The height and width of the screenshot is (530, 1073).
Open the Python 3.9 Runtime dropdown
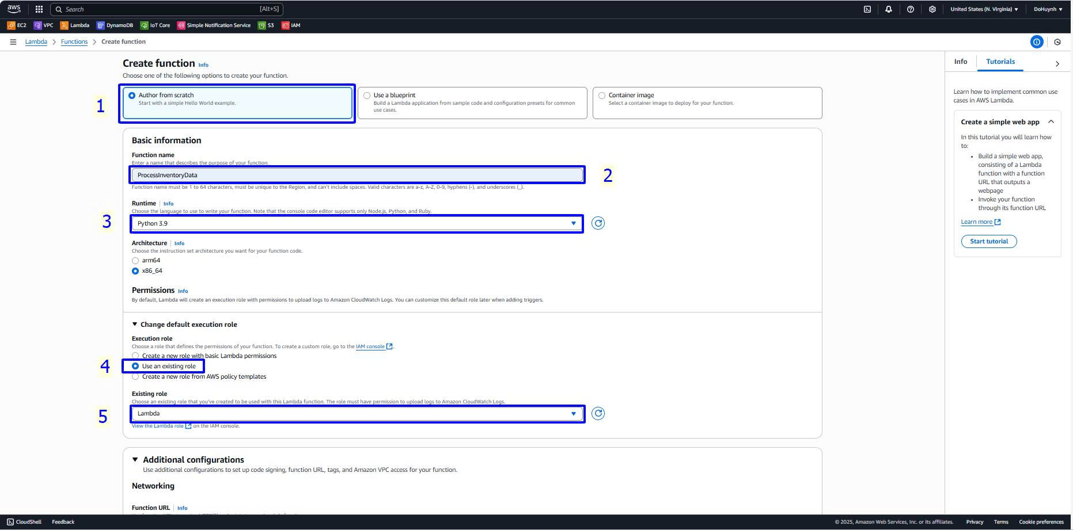tap(357, 223)
